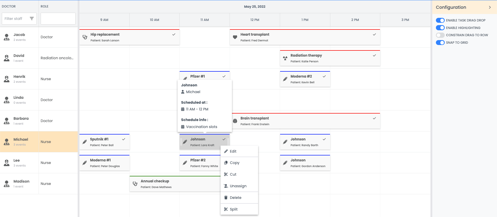Click the checkmark on Moderna #2 event
Screen dimensions: 497x217
(x=324, y=76)
